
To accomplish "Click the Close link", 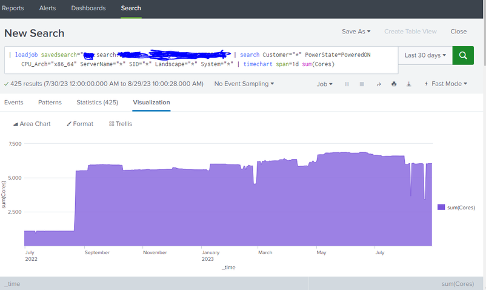I will click(459, 32).
